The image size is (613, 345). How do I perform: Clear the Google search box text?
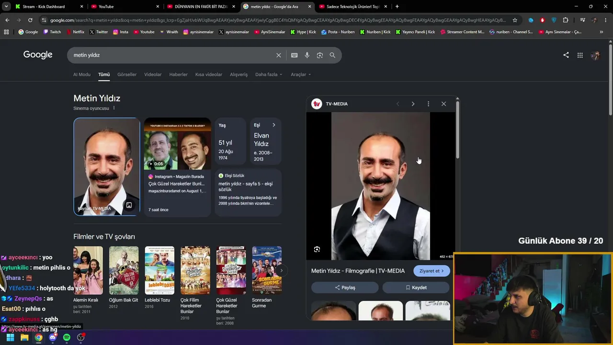point(279,55)
